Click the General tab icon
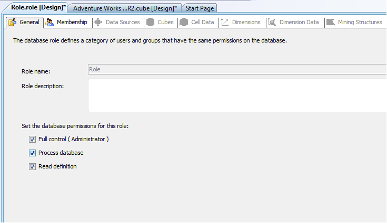The image size is (387, 223). [x=12, y=22]
